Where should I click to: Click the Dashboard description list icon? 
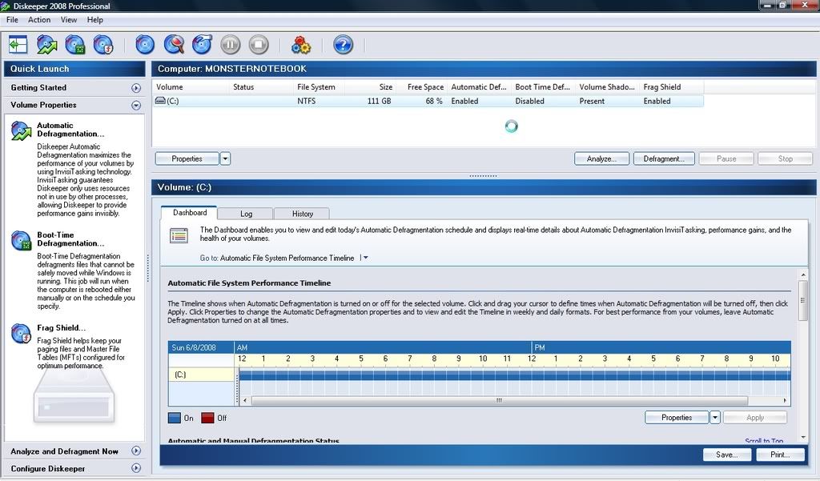click(x=179, y=236)
